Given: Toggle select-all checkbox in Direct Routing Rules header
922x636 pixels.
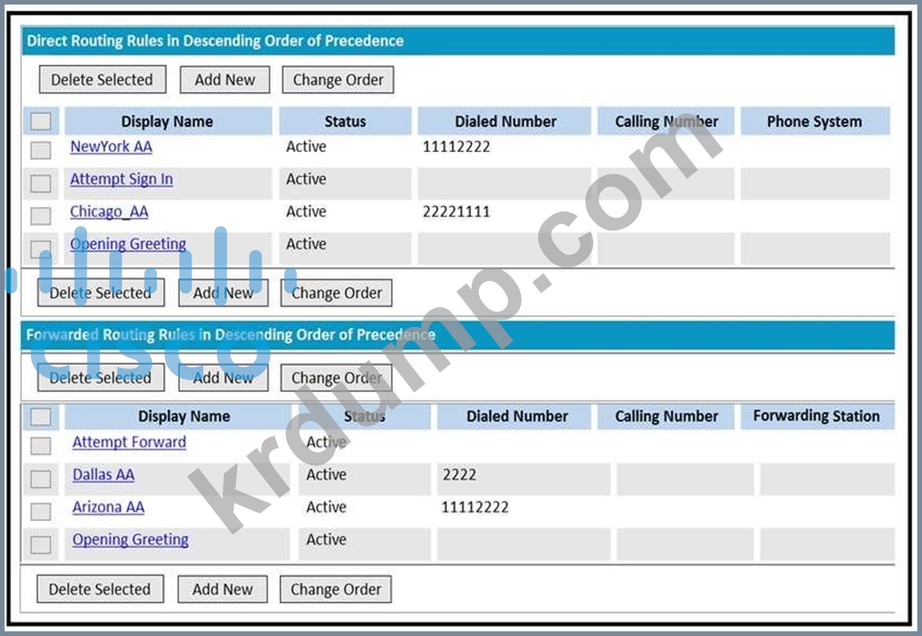Looking at the screenshot, I should (x=41, y=121).
